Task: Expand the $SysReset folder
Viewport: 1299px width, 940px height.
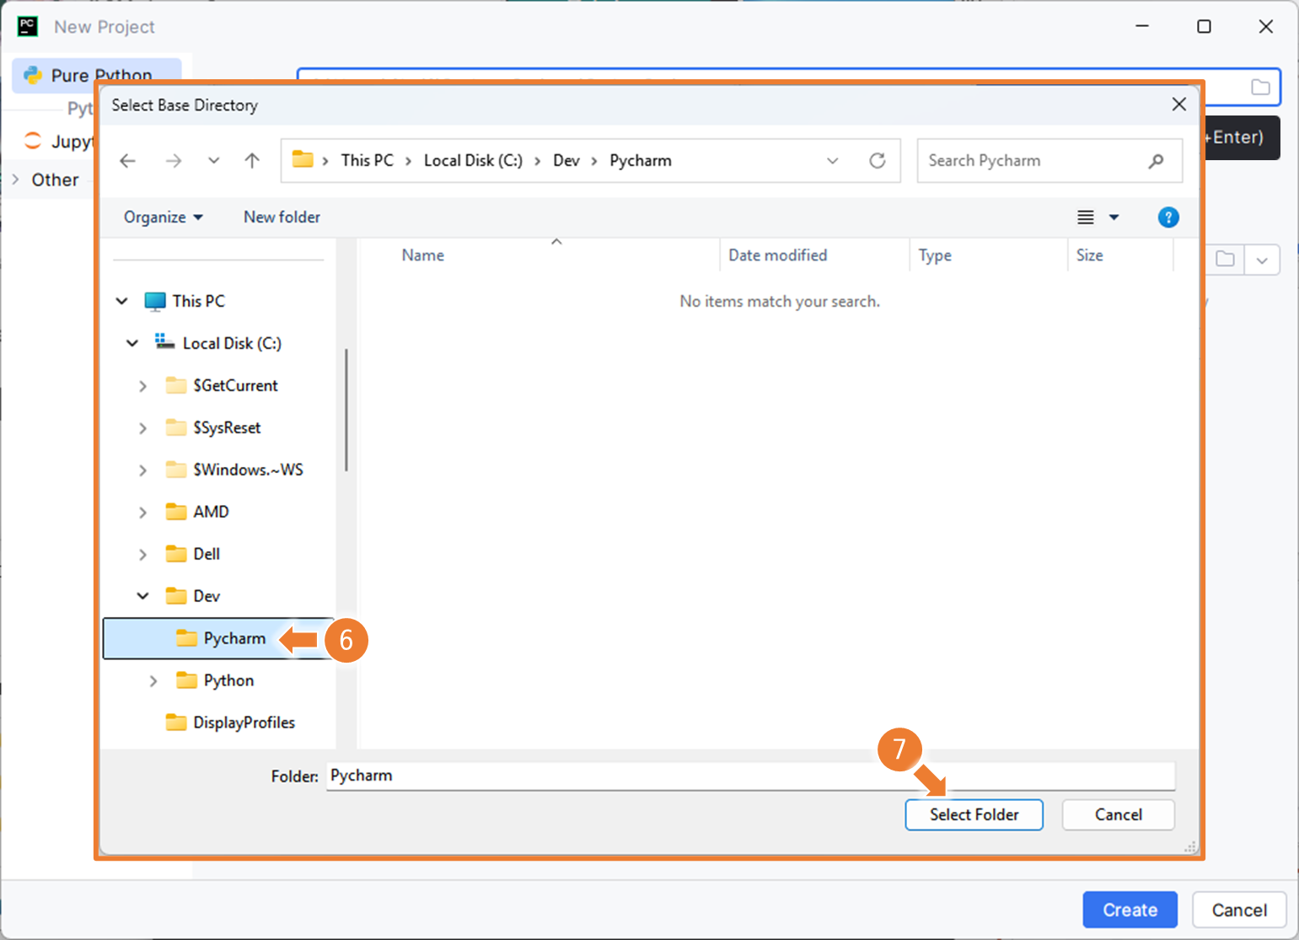Action: click(x=142, y=427)
